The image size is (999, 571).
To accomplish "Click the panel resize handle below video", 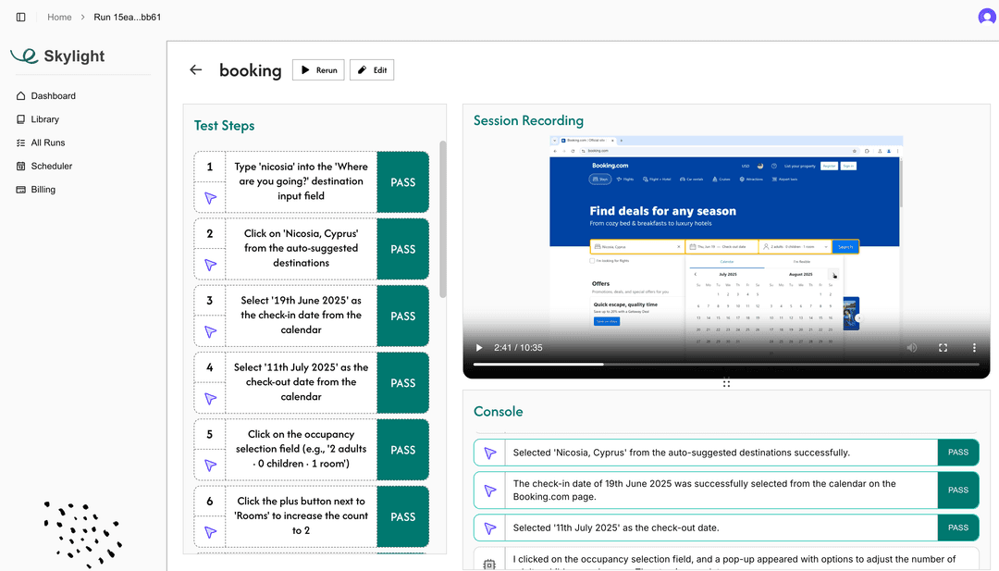I will pos(726,384).
